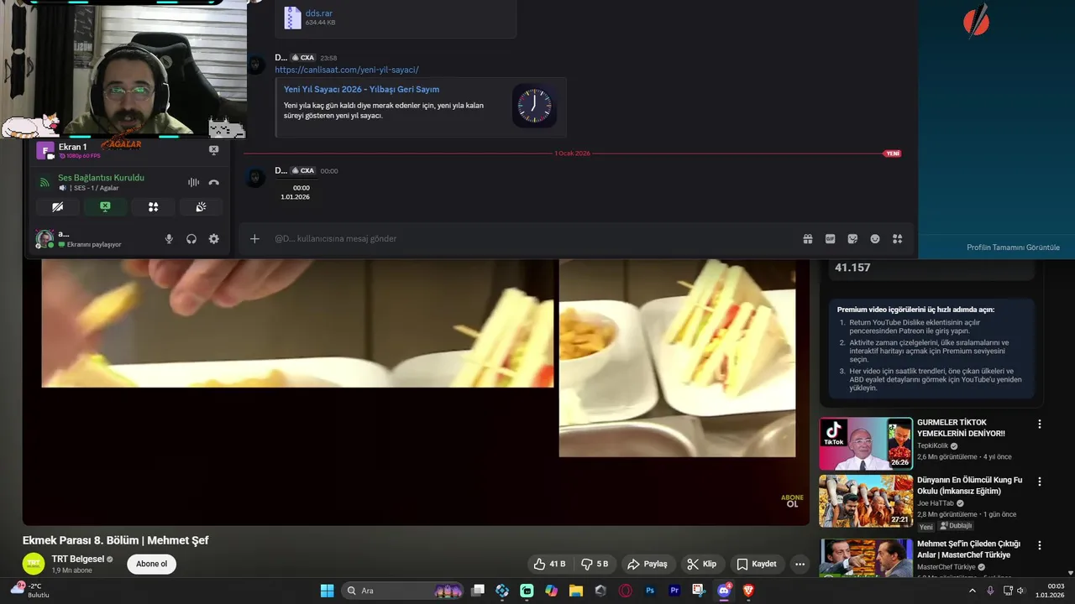Stop streaming Ekran 1 in Discord

[213, 150]
